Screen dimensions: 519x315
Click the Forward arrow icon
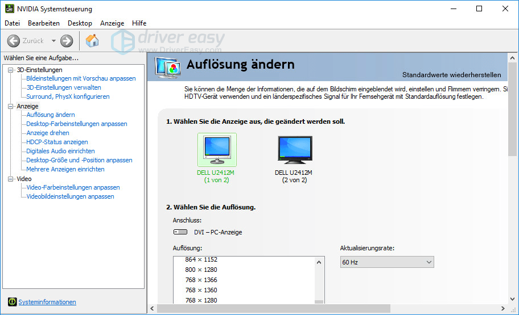click(67, 41)
